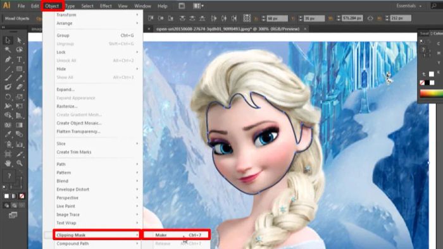Pick a color from the spectrum bar
This screenshot has width=443, height=249.
pos(432,94)
